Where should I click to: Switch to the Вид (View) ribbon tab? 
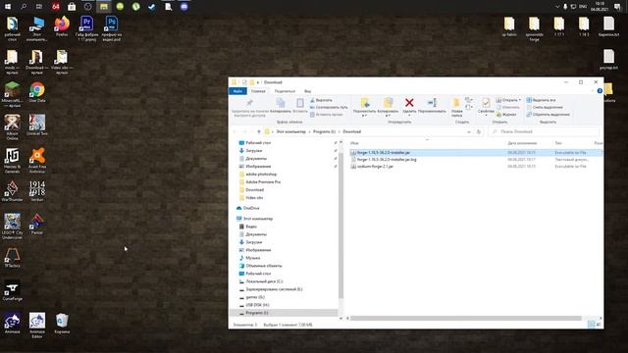(x=307, y=91)
